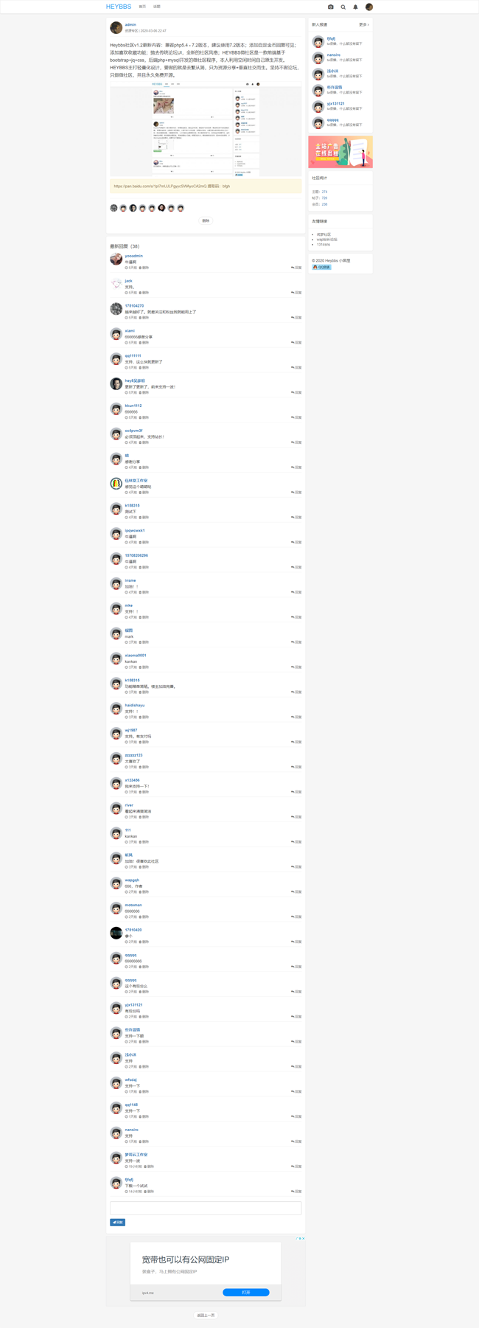
Task: Open the admin author profile link
Action: [x=130, y=24]
